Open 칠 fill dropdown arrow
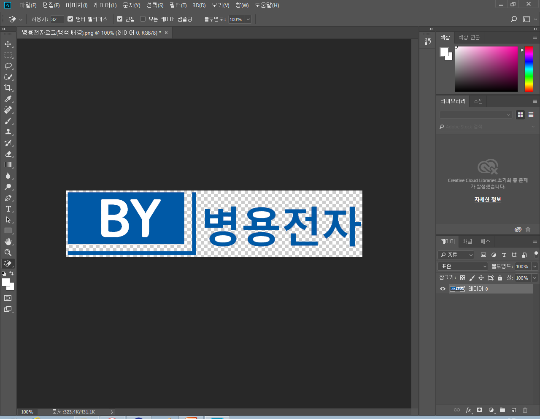Viewport: 540px width, 419px height. (535, 278)
